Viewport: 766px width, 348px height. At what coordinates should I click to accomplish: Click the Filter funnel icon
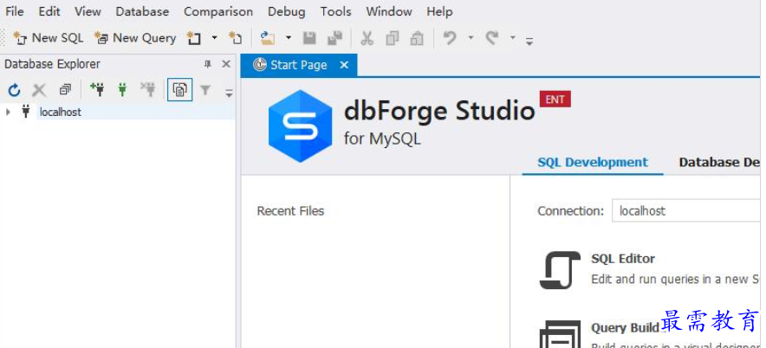pyautogui.click(x=205, y=90)
